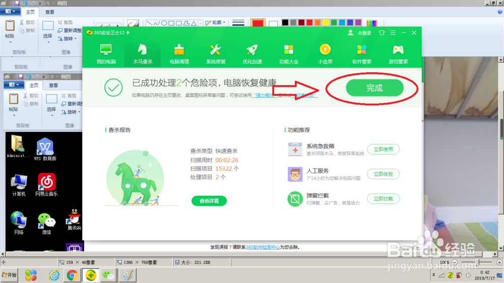The width and height of the screenshot is (504, 283).
Task: Select white Color 2 swatch in Paint
Action: (x=273, y=24)
